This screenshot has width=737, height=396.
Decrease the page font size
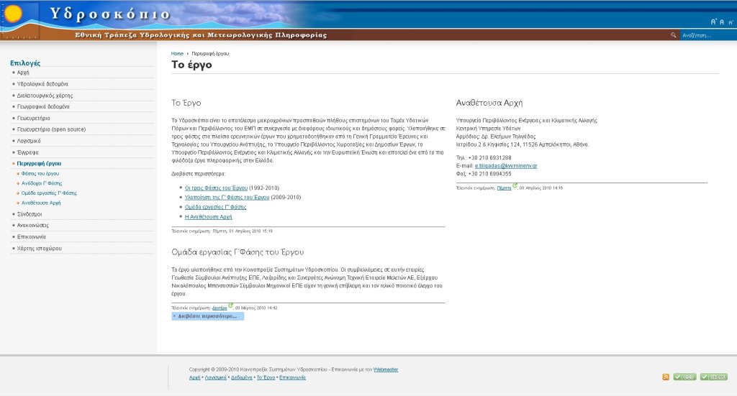pos(731,22)
